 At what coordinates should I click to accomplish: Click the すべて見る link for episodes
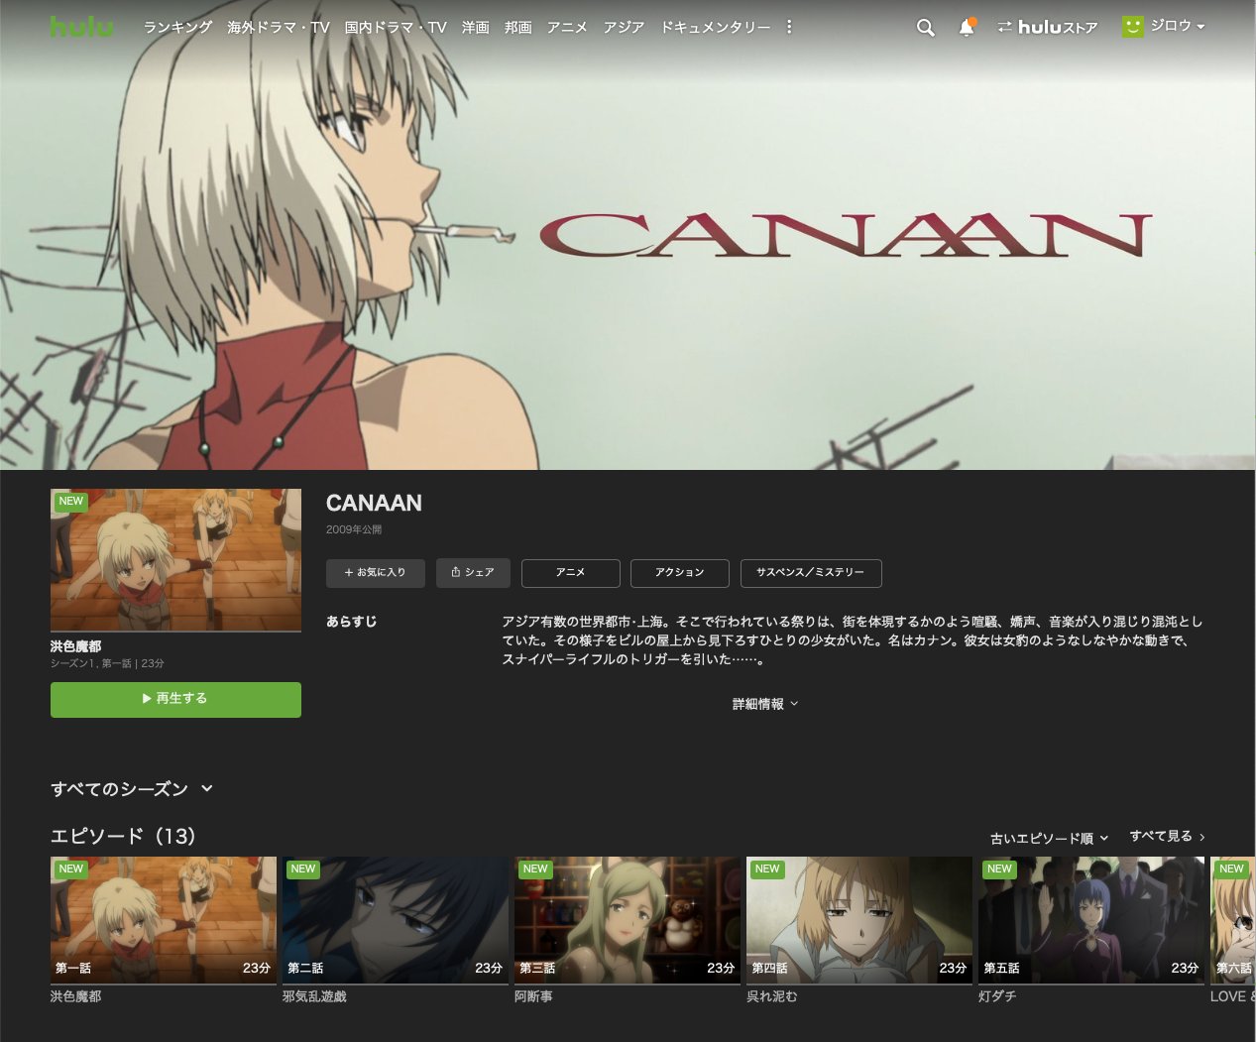(x=1165, y=836)
